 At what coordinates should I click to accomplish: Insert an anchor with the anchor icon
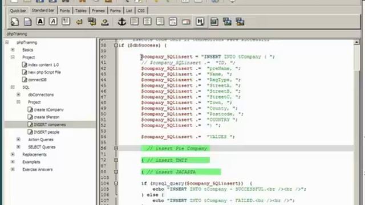[x=121, y=22]
